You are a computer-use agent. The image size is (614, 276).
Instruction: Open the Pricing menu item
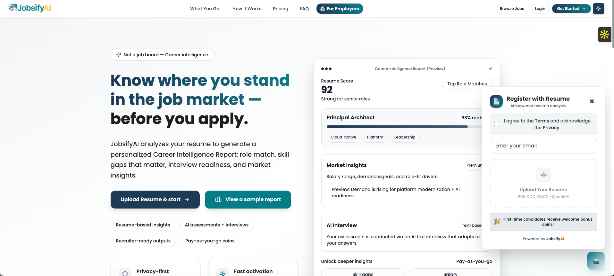point(280,9)
